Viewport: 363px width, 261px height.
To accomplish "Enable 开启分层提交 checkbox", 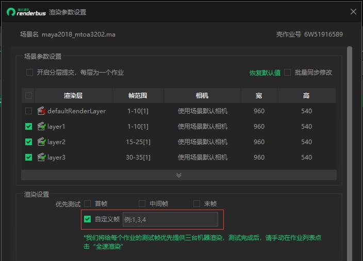I will click(x=29, y=73).
